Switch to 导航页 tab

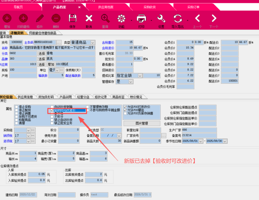point(18,7)
